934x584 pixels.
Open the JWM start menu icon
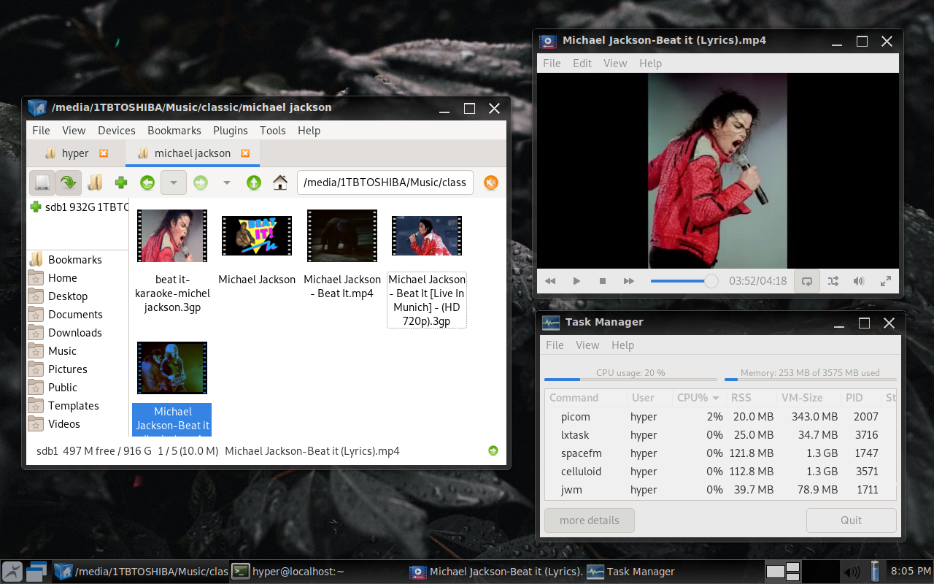coord(12,572)
